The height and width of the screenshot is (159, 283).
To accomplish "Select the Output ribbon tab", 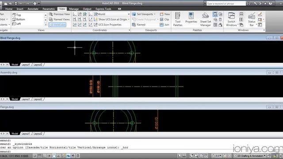I will [87, 9].
